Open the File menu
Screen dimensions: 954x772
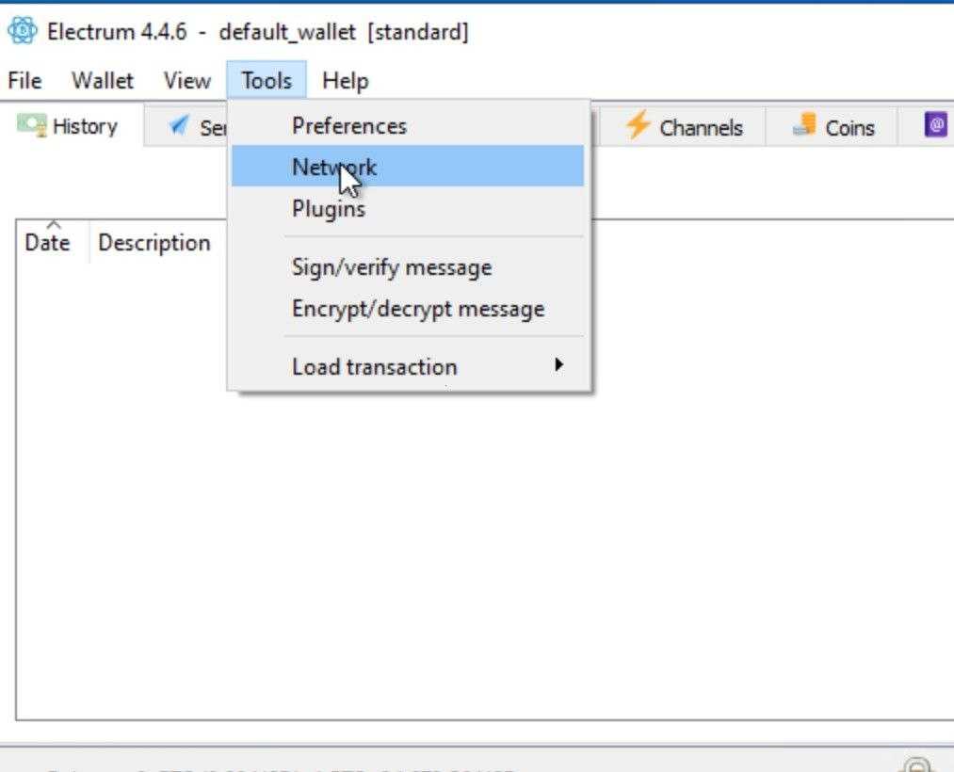24,80
